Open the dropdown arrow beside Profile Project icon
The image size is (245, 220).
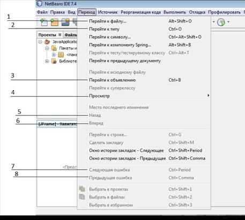click(x=228, y=22)
